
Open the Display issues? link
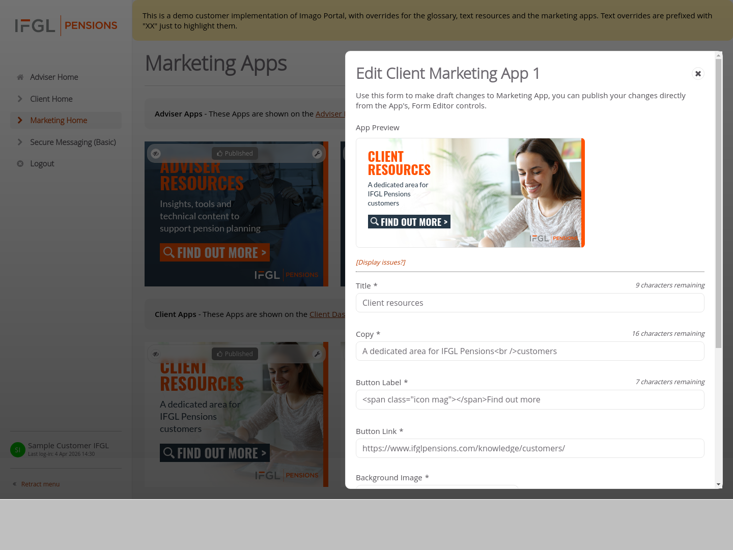[x=381, y=263]
